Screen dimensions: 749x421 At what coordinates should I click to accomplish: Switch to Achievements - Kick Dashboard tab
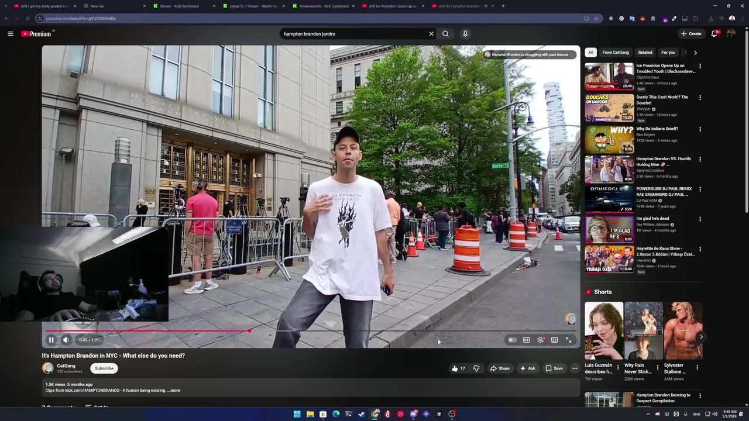tap(324, 6)
